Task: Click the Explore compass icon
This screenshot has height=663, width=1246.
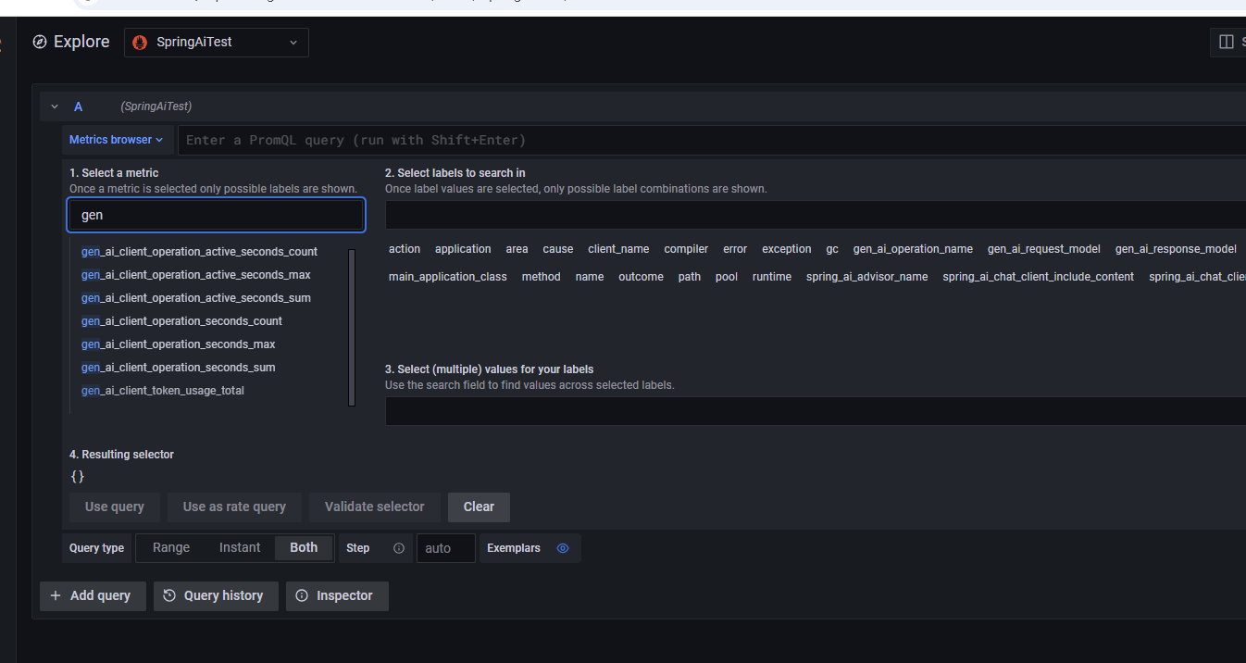Action: tap(40, 42)
